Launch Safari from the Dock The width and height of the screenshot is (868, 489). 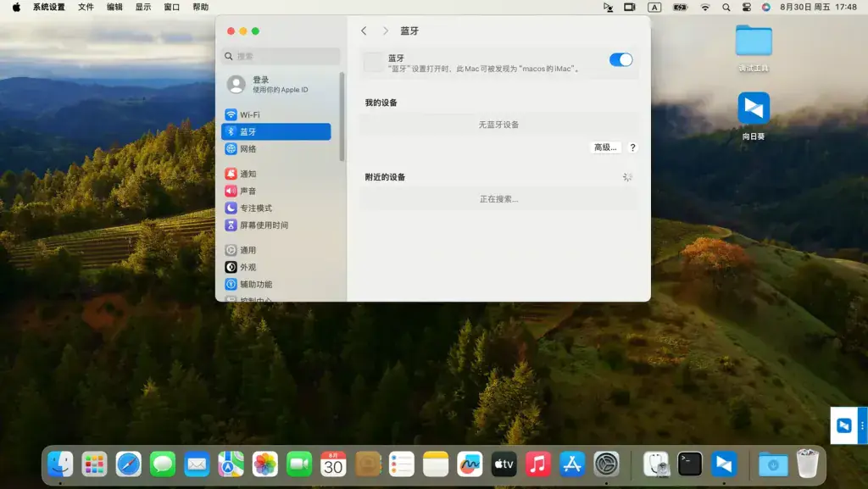(129, 464)
